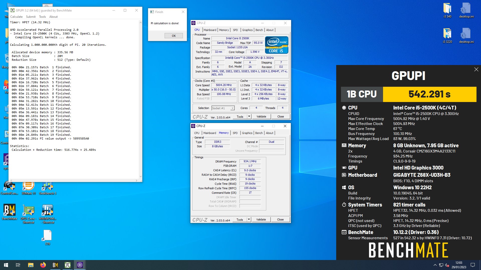This screenshot has width=481, height=270.
Task: Click Tools button in upper CPU-Z
Action: [240, 116]
